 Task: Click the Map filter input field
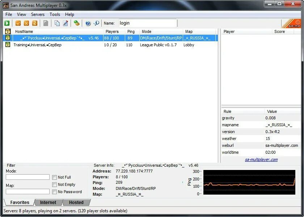click(x=28, y=192)
